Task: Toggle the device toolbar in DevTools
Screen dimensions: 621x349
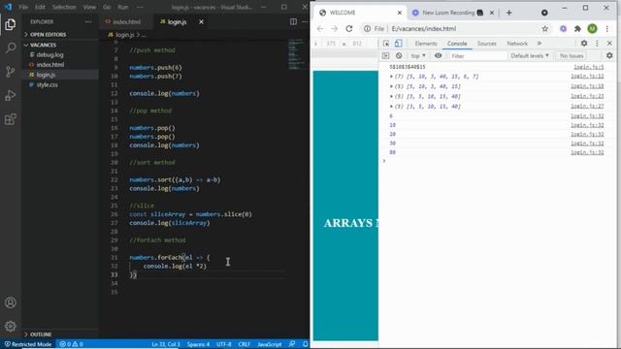Action: [398, 44]
